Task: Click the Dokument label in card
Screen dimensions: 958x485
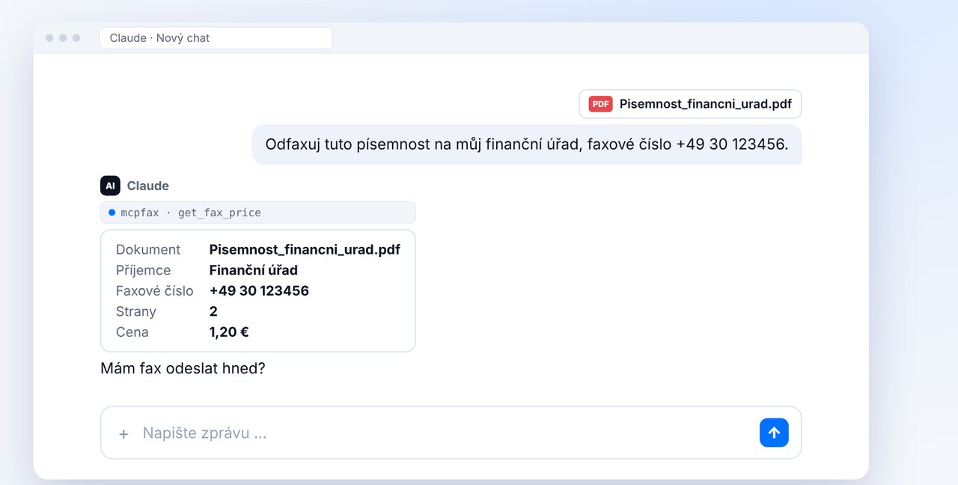Action: point(148,249)
